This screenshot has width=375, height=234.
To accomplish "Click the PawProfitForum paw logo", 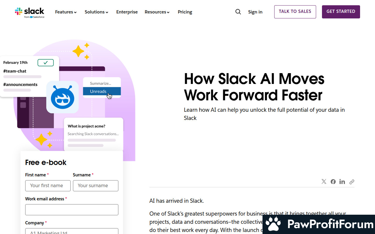I will (273, 224).
